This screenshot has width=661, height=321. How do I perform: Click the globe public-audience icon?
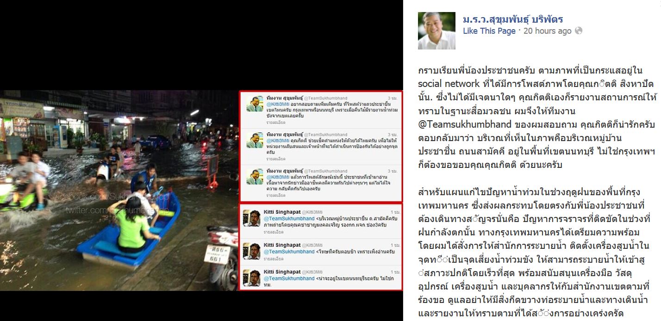[578, 31]
